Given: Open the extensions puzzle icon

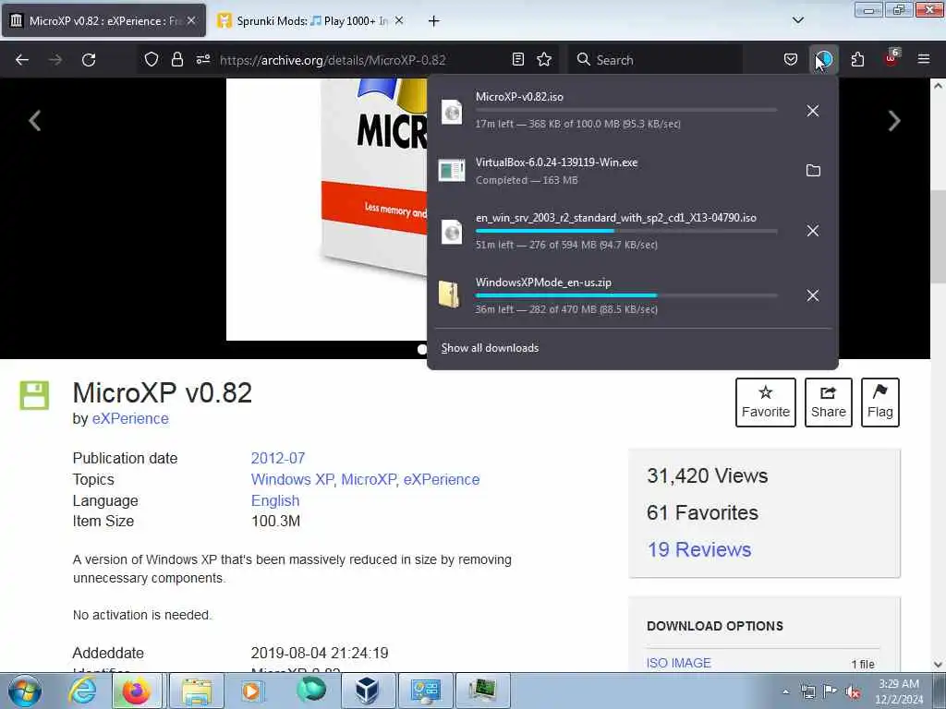Looking at the screenshot, I should [857, 59].
